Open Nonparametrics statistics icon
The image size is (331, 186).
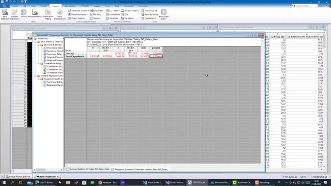point(35,14)
